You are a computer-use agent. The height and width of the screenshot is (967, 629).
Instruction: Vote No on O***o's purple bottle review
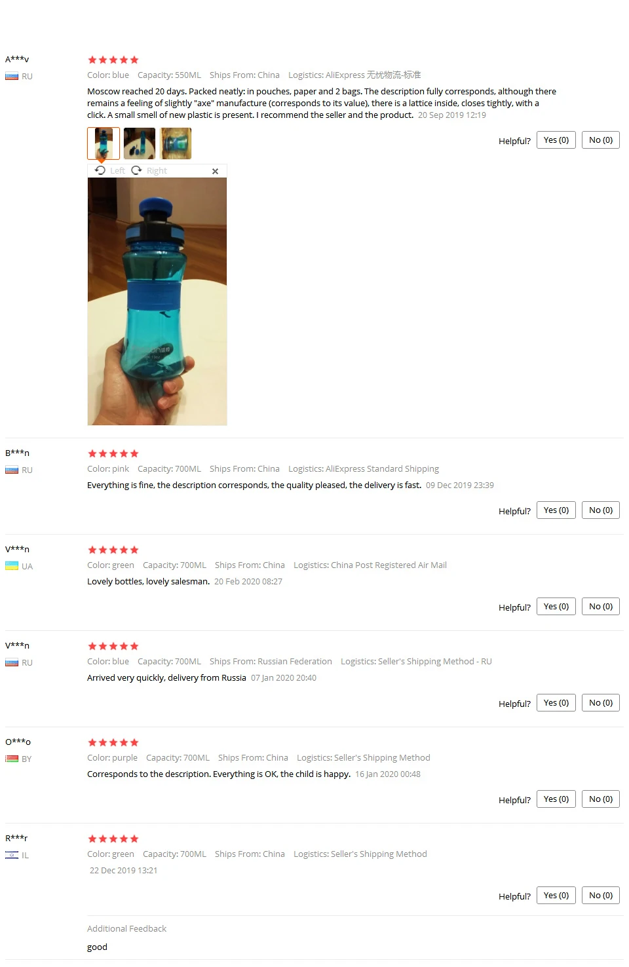[601, 799]
